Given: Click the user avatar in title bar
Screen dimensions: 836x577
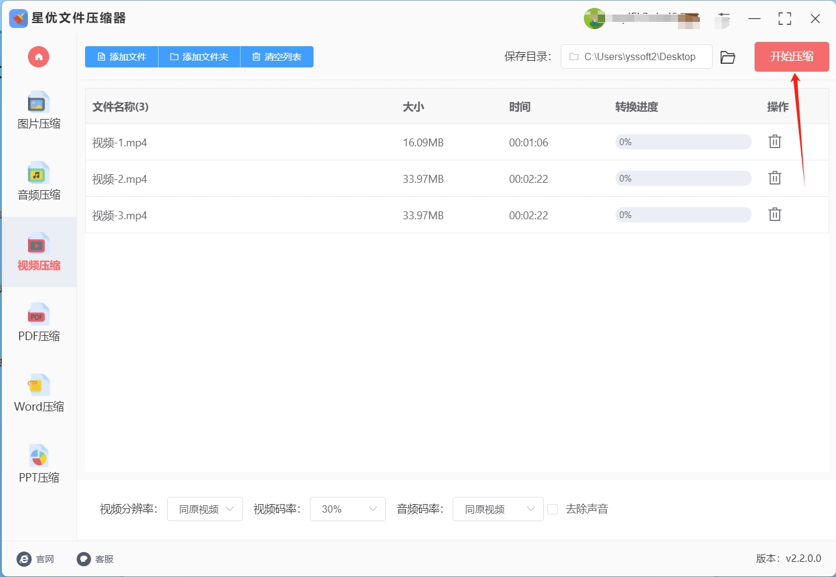Looking at the screenshot, I should point(594,19).
